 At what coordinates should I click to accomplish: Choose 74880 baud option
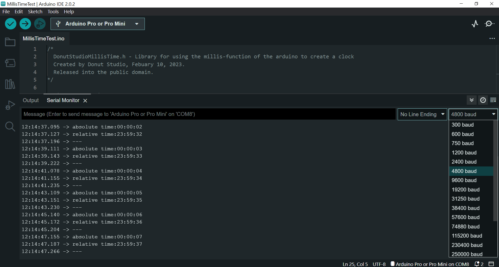tap(471, 227)
